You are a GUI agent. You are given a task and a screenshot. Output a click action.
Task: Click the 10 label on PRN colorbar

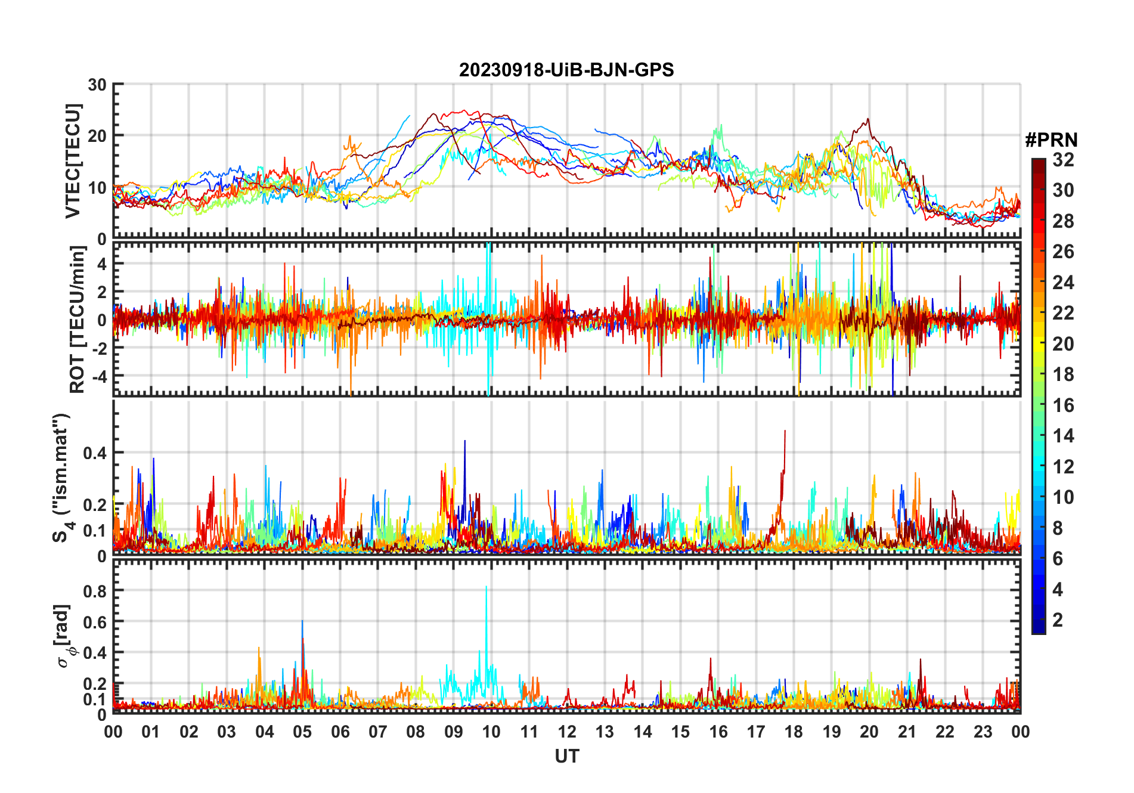tap(1064, 497)
